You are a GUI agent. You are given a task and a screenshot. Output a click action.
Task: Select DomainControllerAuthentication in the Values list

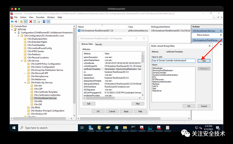165,75
